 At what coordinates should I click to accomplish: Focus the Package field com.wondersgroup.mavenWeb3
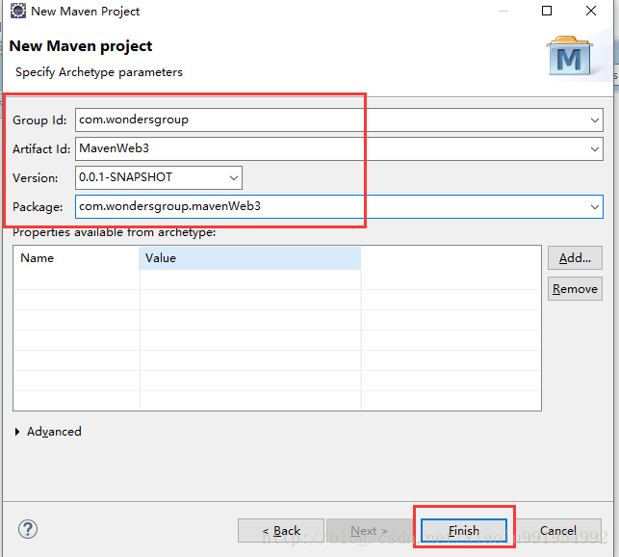coord(339,206)
